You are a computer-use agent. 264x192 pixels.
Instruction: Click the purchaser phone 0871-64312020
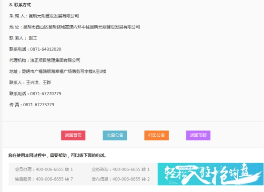(46, 49)
